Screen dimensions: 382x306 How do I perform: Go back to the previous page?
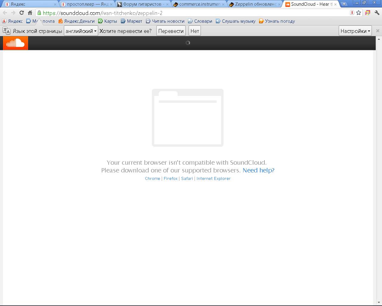coord(5,13)
